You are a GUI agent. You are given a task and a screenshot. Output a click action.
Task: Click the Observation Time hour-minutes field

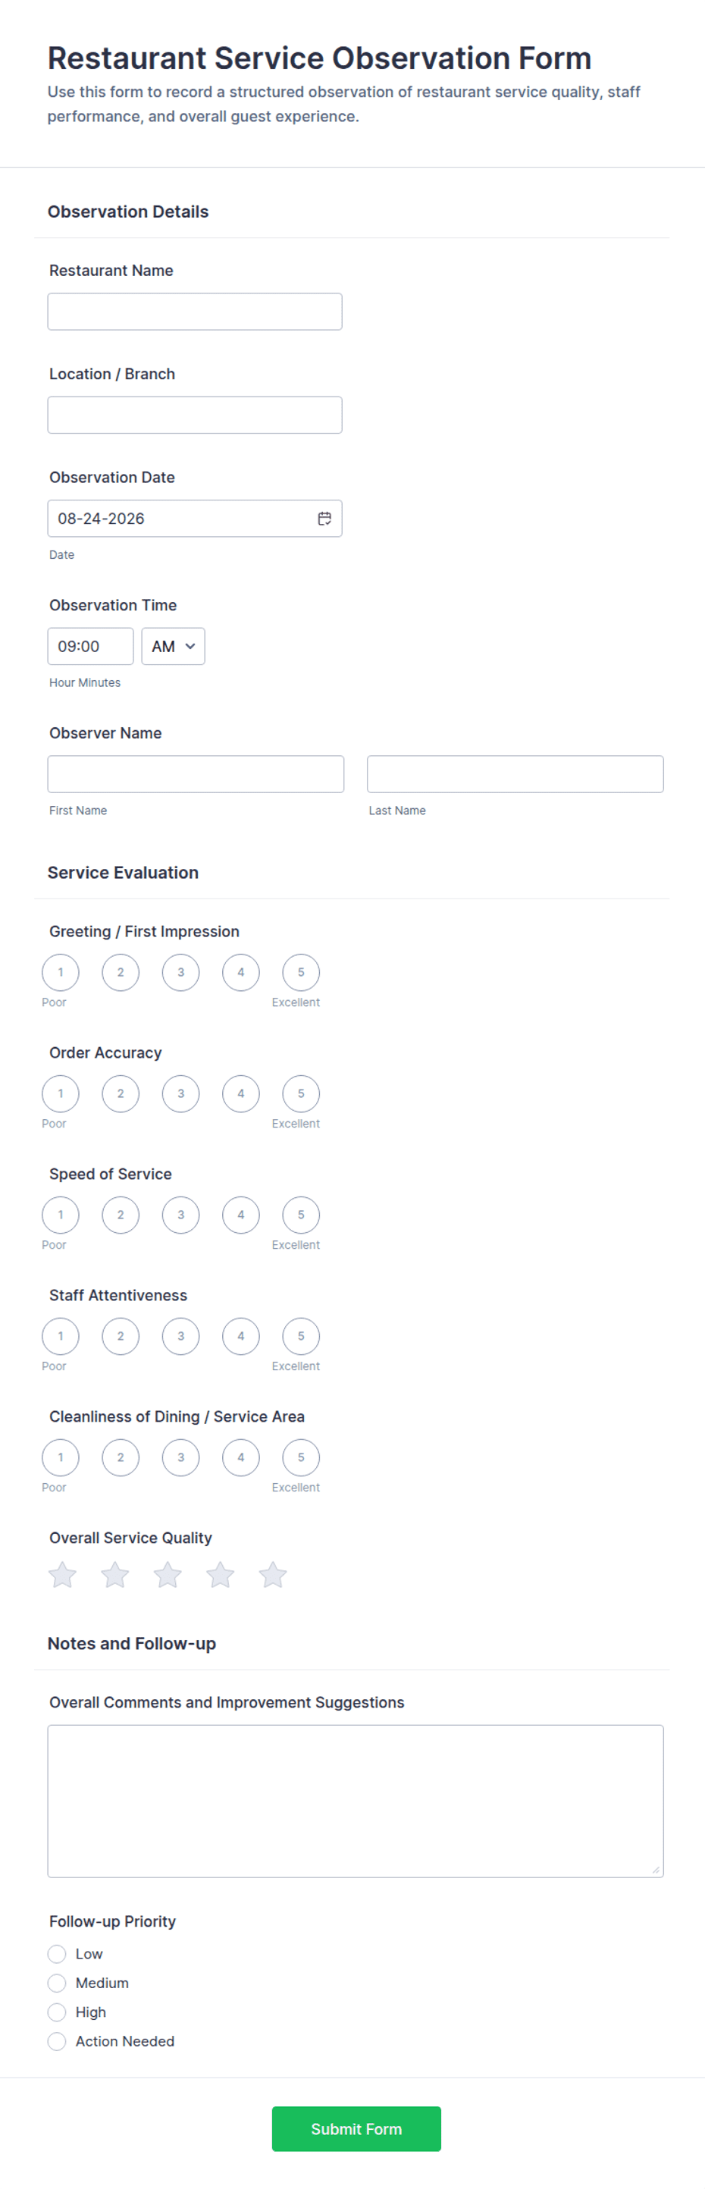pyautogui.click(x=91, y=647)
